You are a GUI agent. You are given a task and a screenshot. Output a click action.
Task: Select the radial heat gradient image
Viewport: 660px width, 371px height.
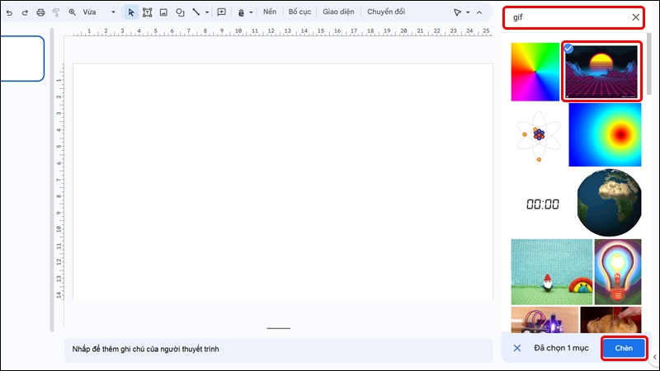click(605, 135)
